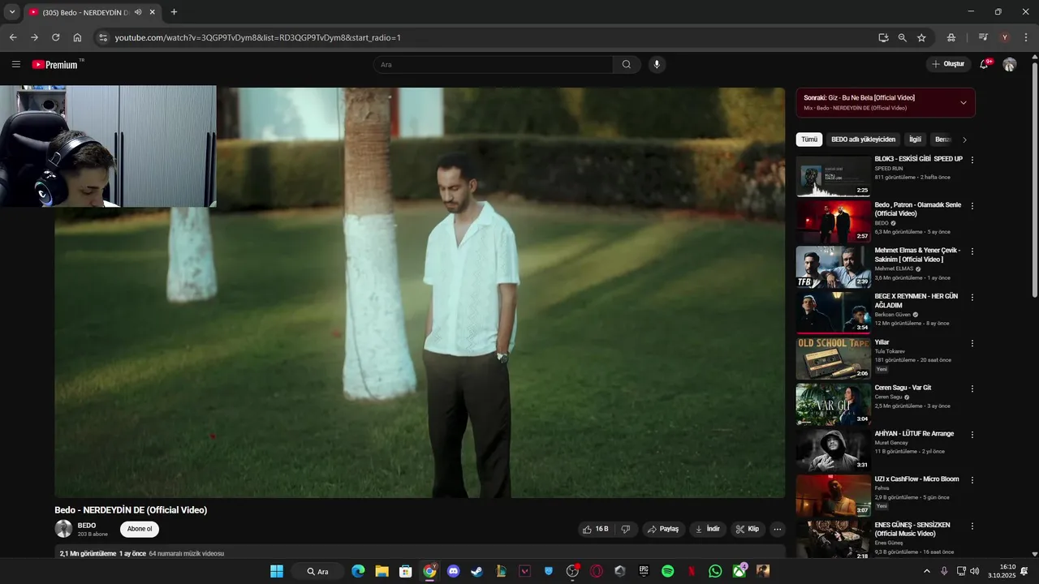
Task: Click the YouTube search input field
Action: tap(493, 64)
